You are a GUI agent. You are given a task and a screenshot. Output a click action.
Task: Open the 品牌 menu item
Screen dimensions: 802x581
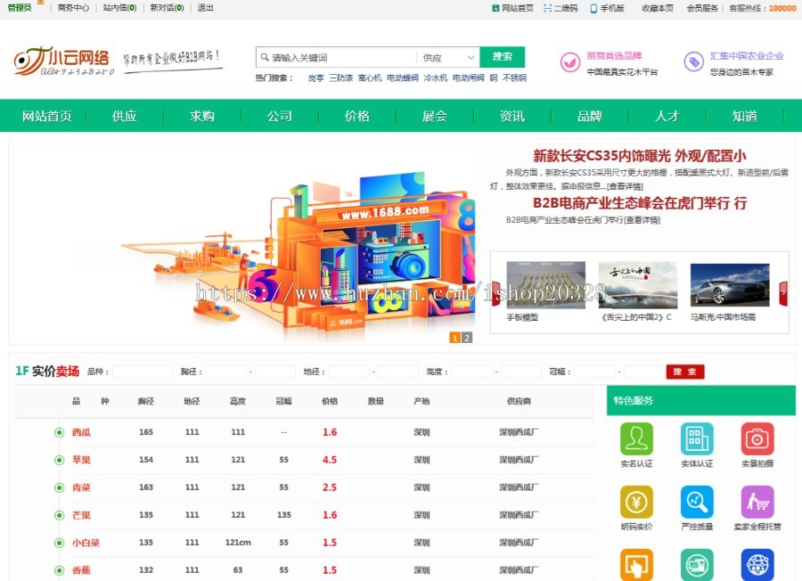(589, 116)
